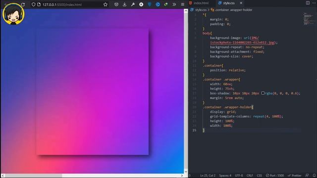Image resolution: width=317 pixels, height=178 pixels.
Task: Click the browser vertical scrollbar up arrow
Action: pos(186,11)
